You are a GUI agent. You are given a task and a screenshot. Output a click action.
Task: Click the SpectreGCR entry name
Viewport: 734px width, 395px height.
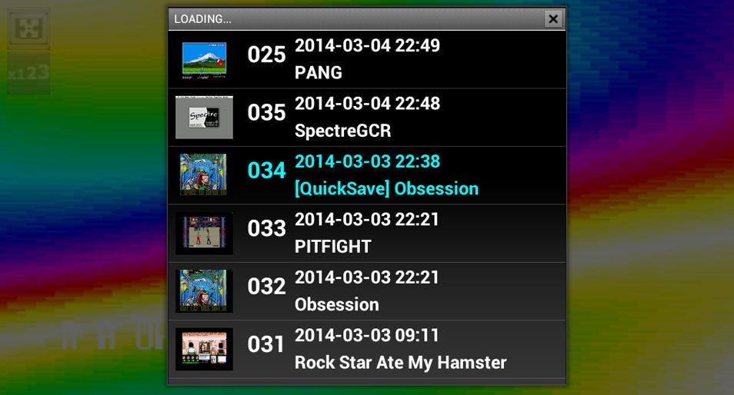342,131
